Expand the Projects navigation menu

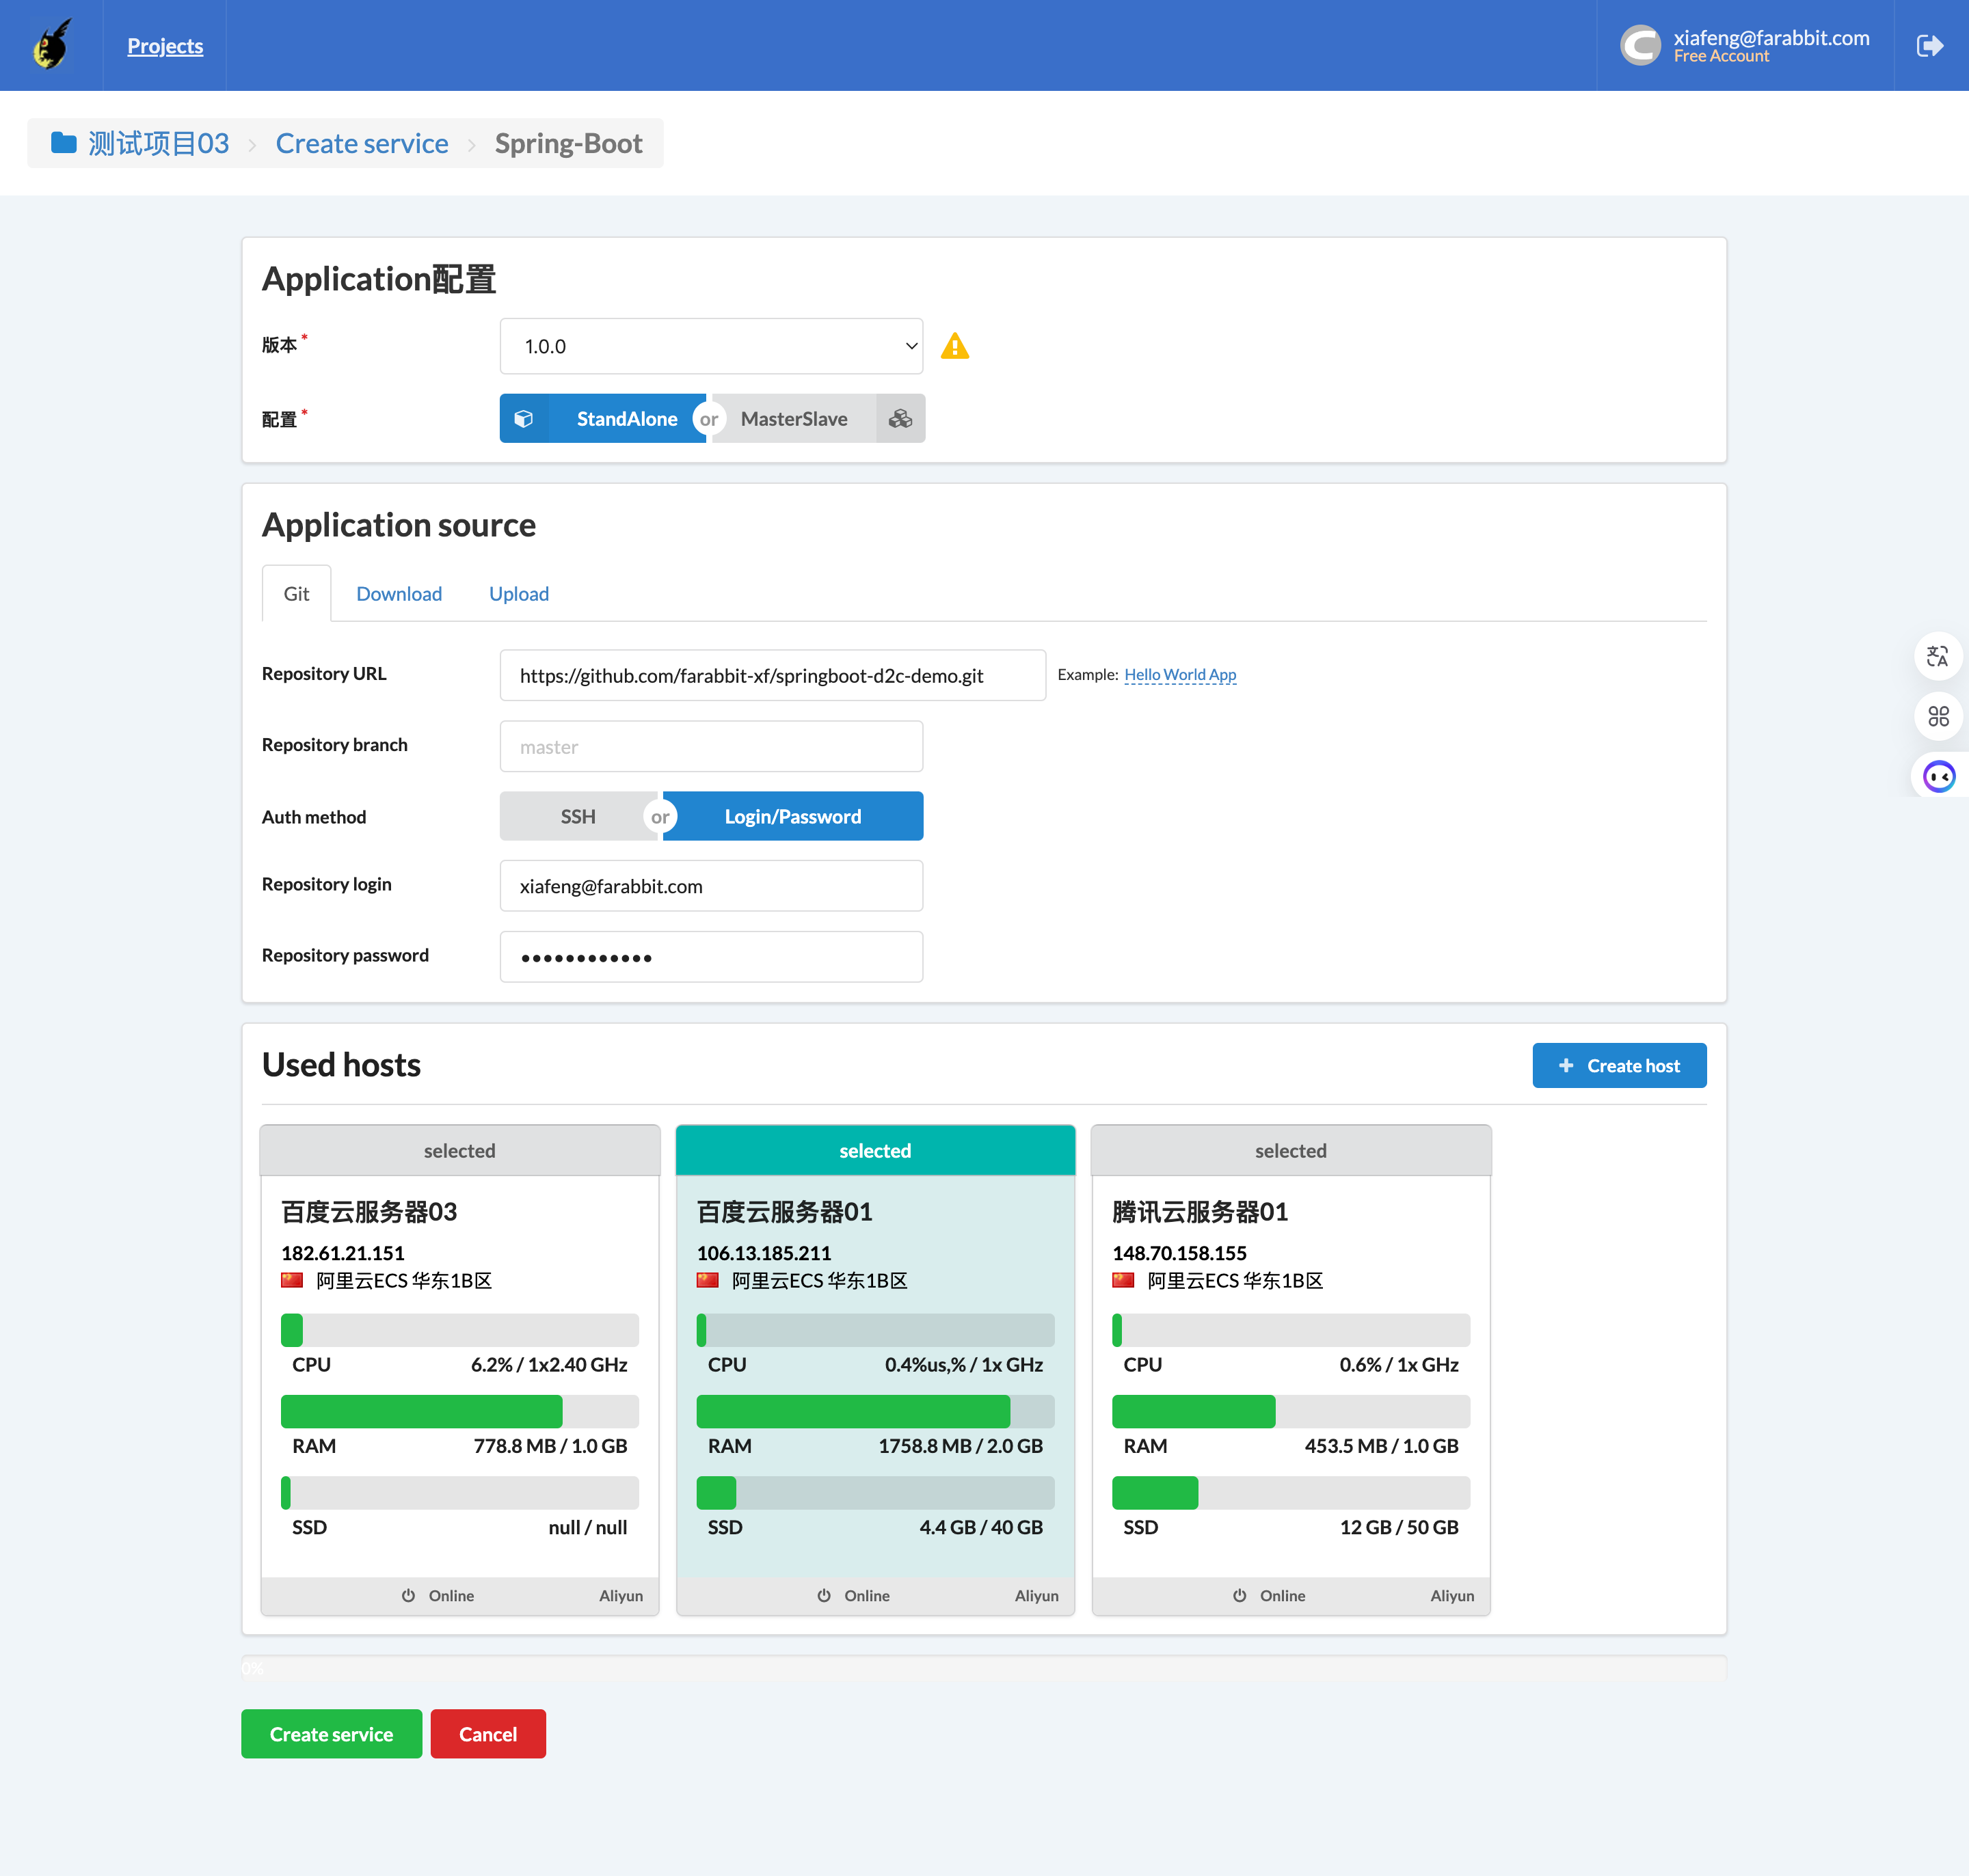(x=164, y=45)
